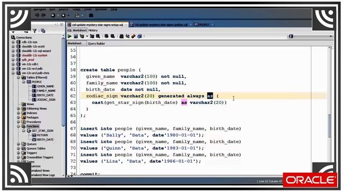The height and width of the screenshot is (192, 343).
Task: Open the Explain Plan dropdown arrow
Action: 87,36
